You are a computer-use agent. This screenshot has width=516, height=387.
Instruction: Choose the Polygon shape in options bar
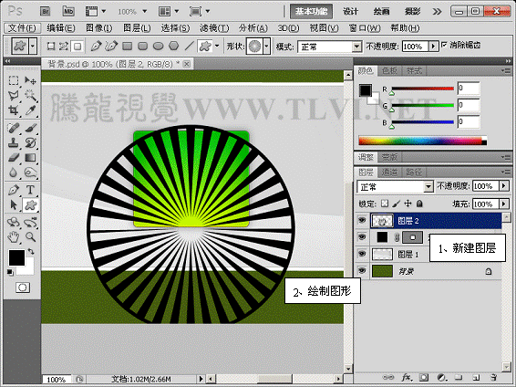click(x=174, y=47)
